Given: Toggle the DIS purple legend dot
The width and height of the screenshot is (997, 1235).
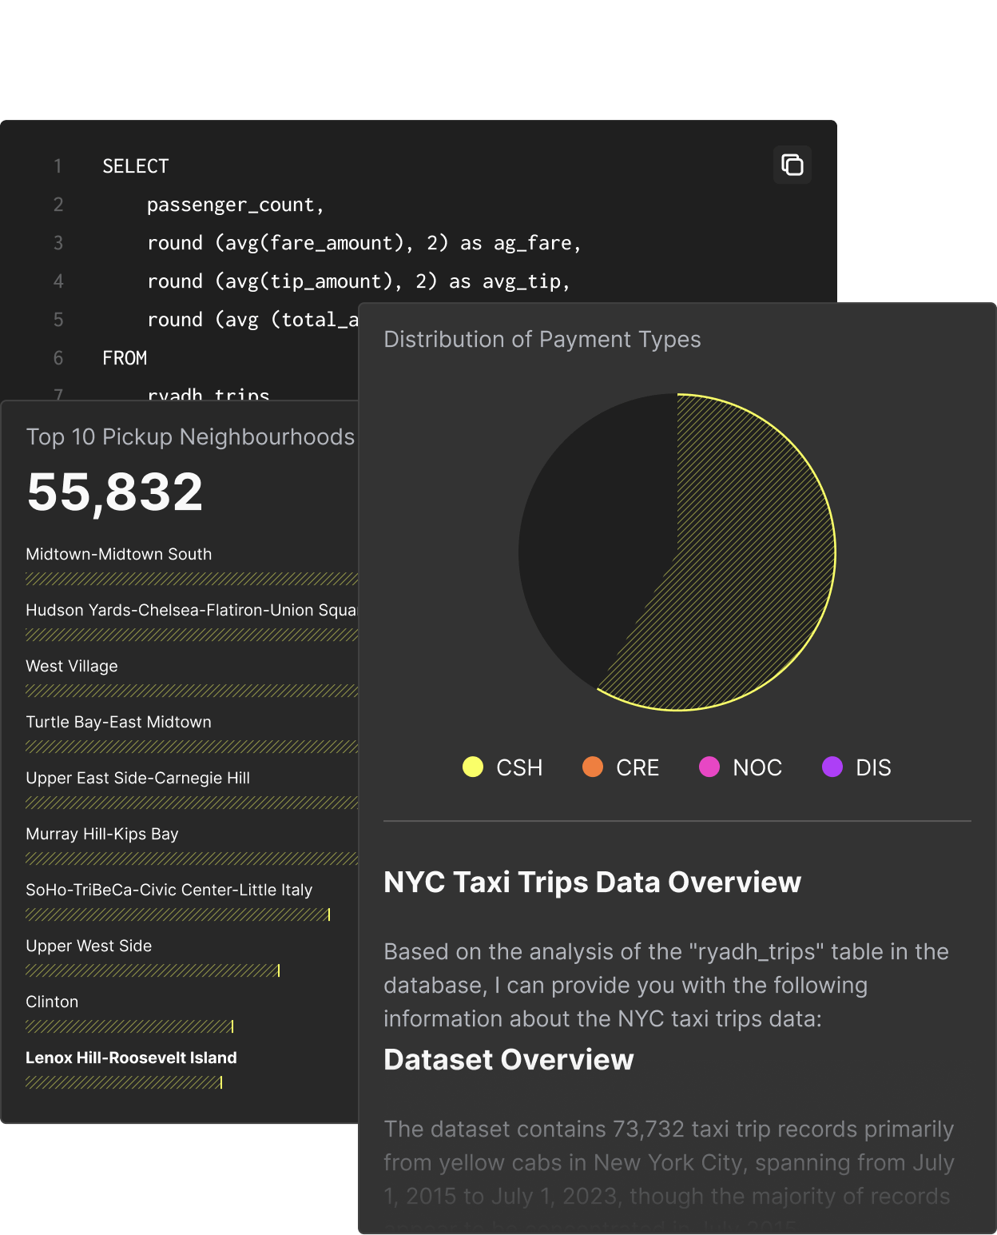Looking at the screenshot, I should coord(832,767).
